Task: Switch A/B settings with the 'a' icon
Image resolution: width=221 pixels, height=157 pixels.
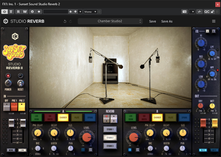Action: tap(32, 12)
